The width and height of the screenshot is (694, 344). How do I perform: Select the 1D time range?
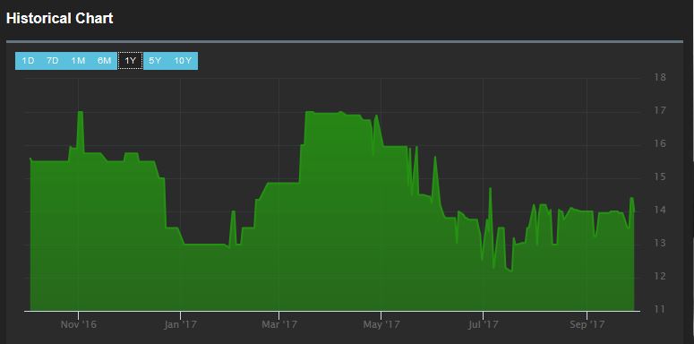[28, 61]
